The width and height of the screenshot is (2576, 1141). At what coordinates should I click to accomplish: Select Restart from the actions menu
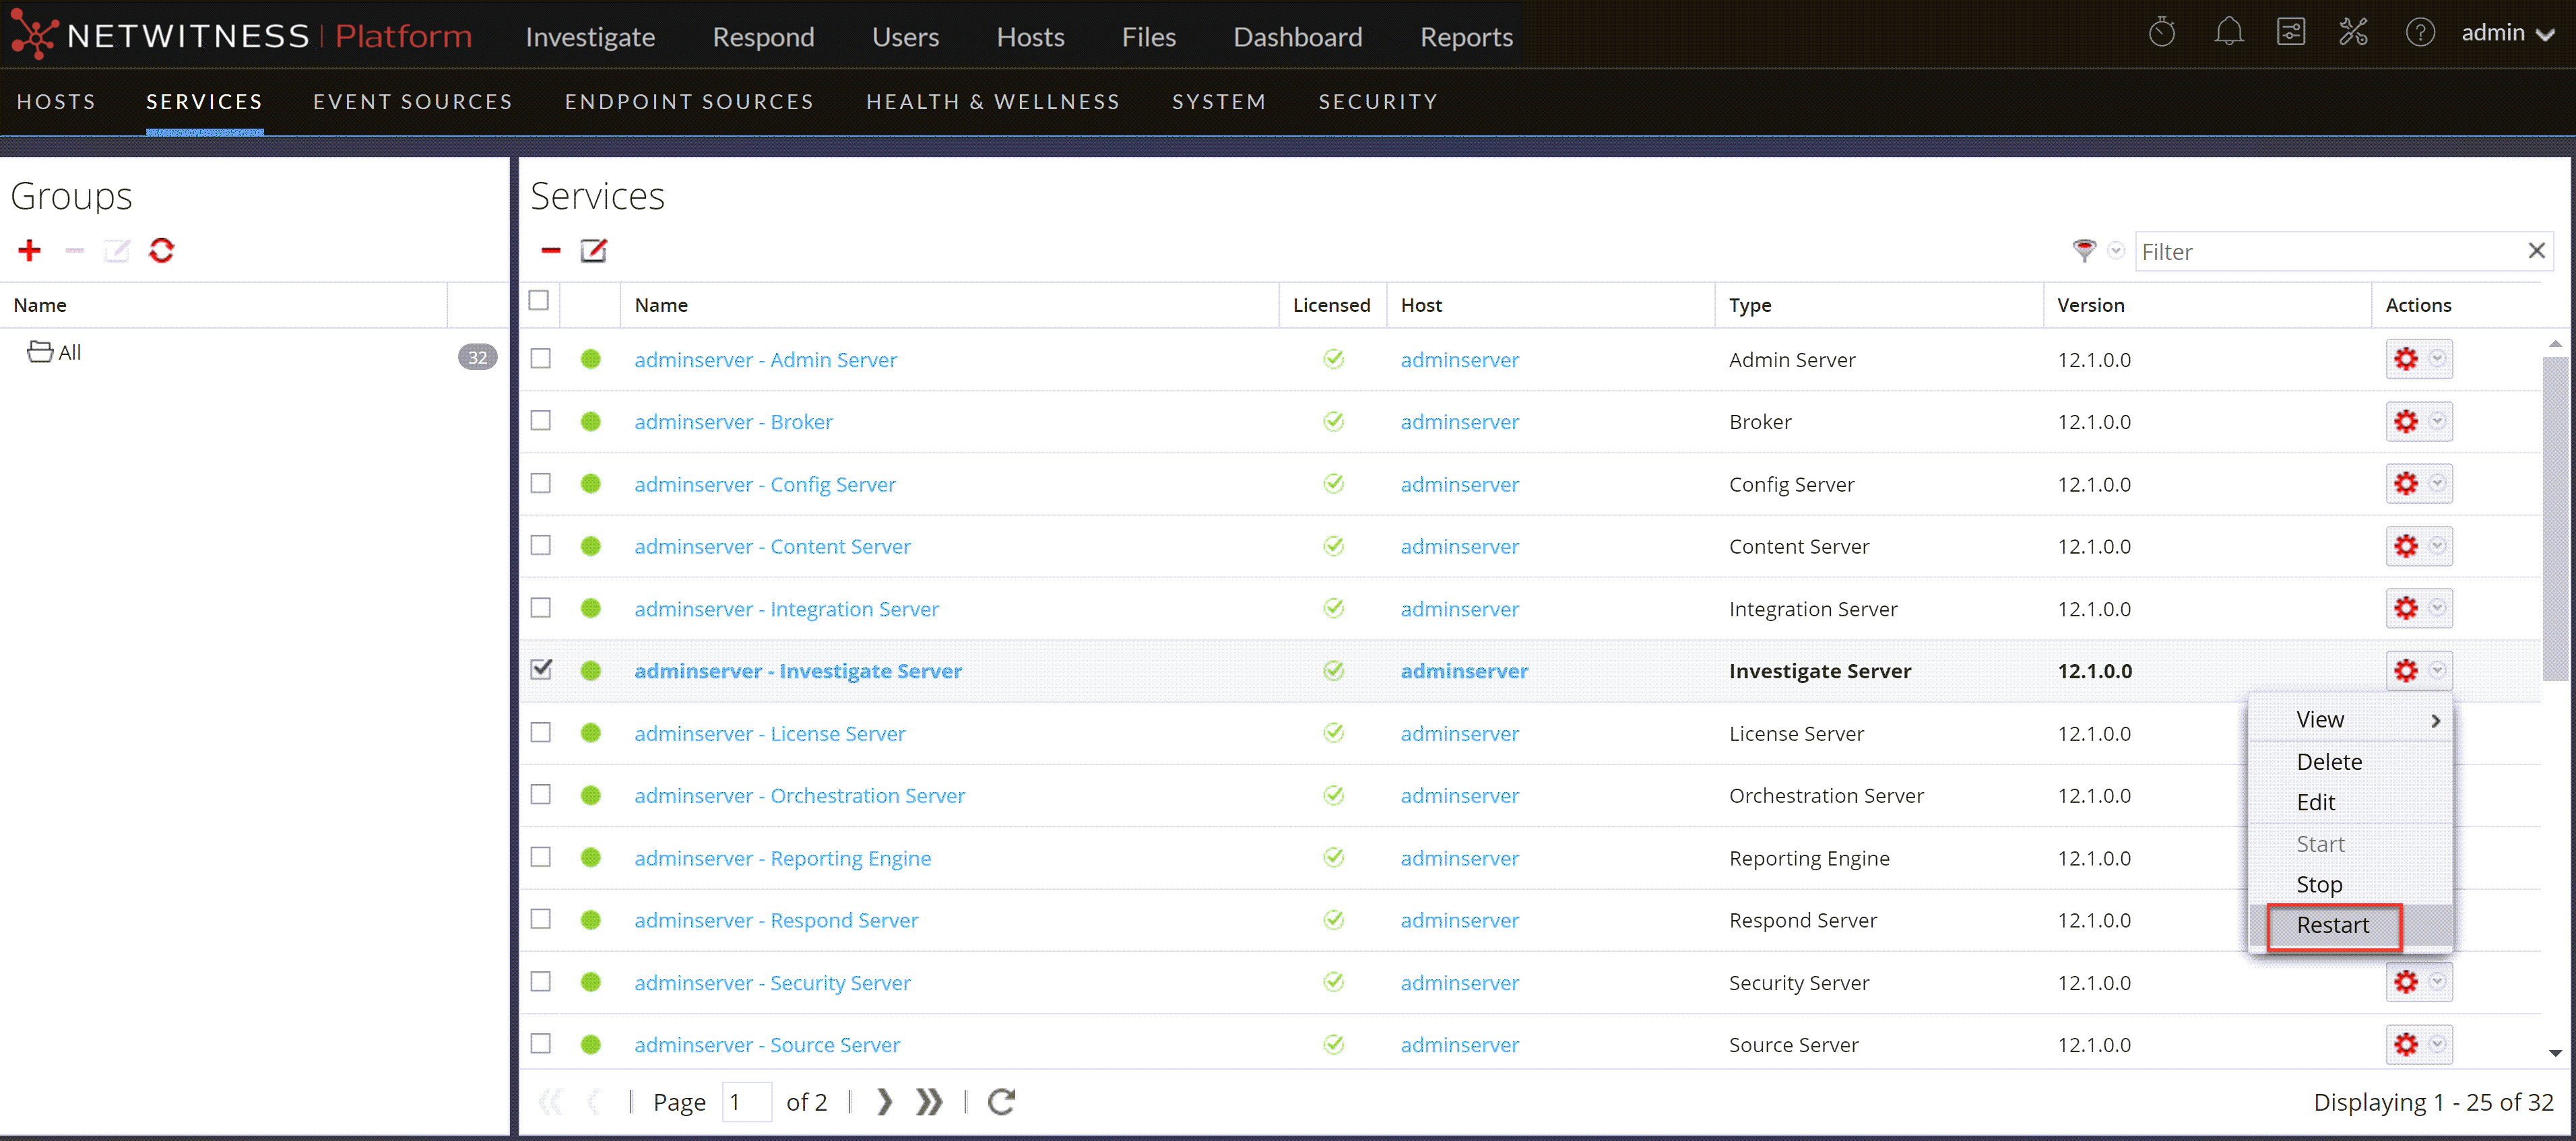point(2332,925)
